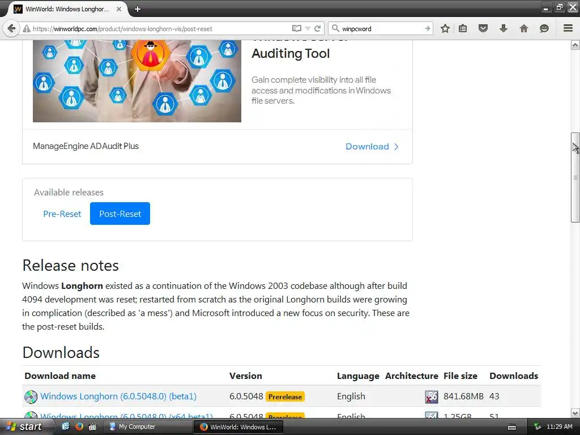Click the vertical scrollbar thumb
Viewport: 580px width, 435px height.
(575, 177)
